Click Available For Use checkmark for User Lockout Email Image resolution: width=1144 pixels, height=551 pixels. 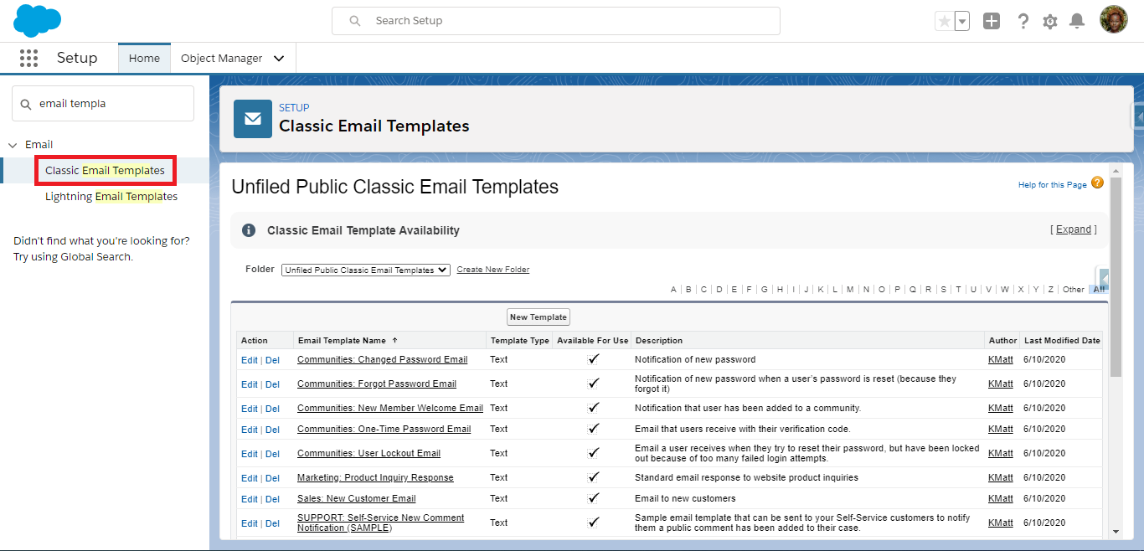593,453
